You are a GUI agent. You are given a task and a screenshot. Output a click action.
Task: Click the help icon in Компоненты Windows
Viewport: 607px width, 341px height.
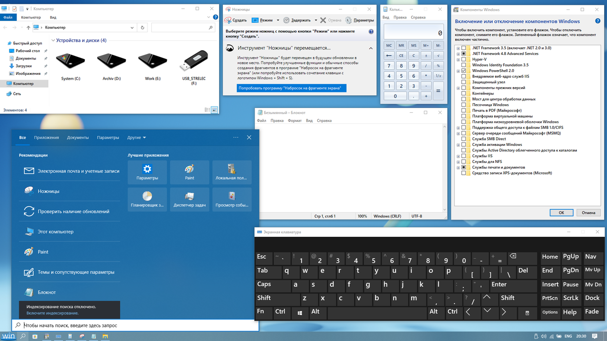click(x=598, y=21)
